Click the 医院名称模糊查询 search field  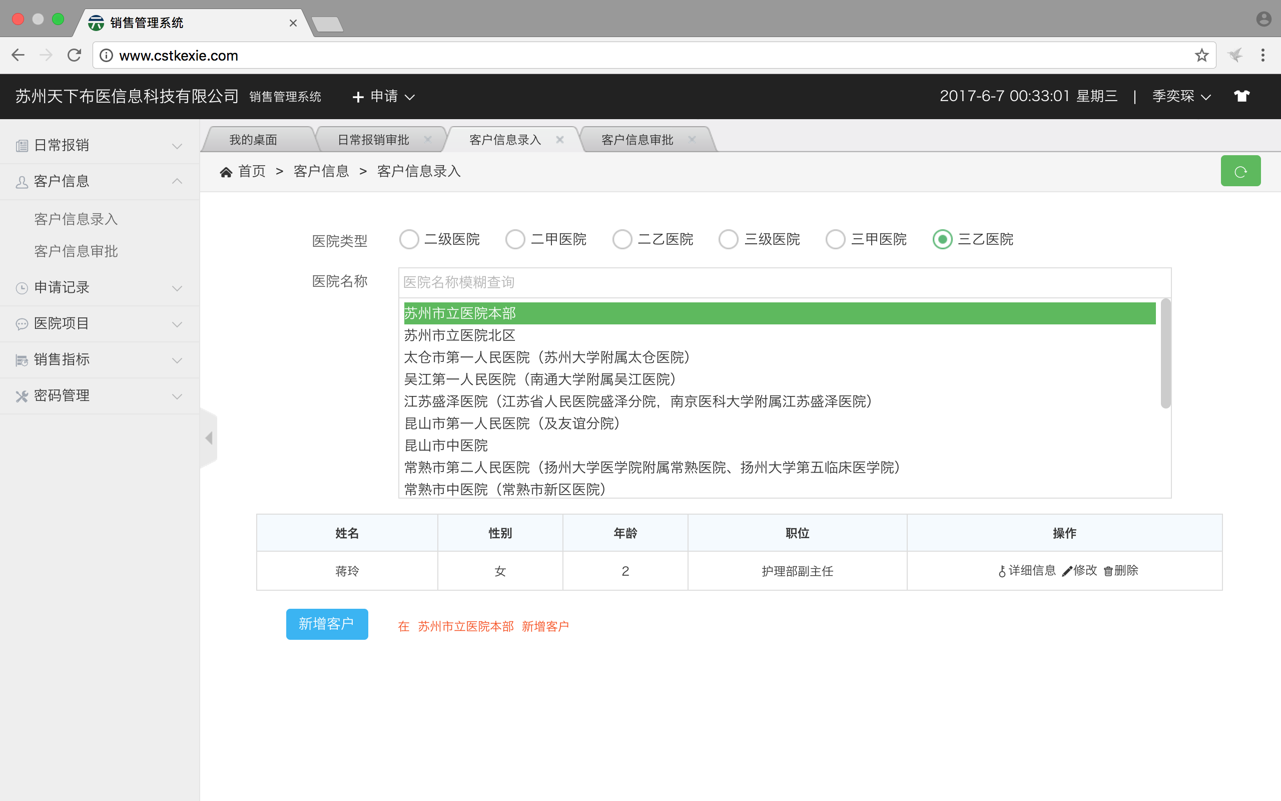click(784, 282)
